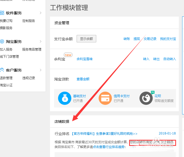
Task: Open 线下门店管理 in the sidebar
Action: point(9,57)
